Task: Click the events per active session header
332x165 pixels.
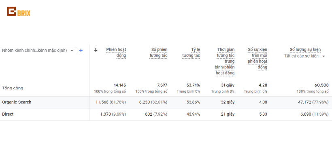Action: (258, 58)
